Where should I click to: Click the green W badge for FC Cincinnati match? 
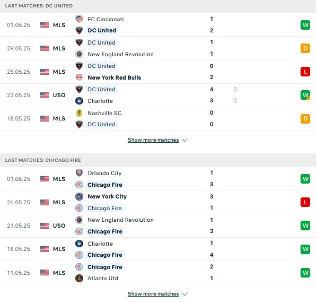click(305, 25)
